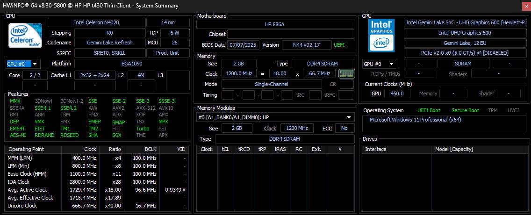Click the Turbo feature flag

click(143, 129)
